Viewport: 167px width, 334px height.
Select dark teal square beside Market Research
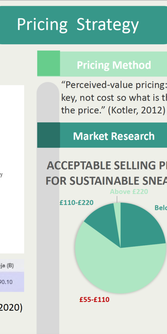click(x=48, y=135)
